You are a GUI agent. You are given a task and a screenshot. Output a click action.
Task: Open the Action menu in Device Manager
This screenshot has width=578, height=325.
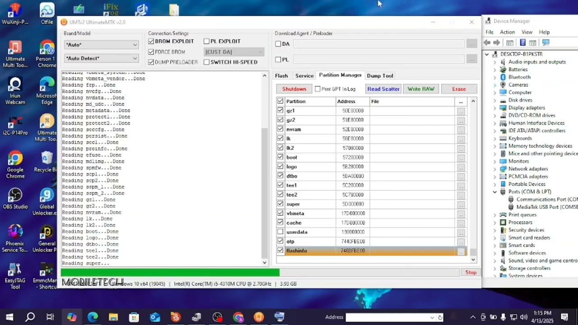(507, 32)
